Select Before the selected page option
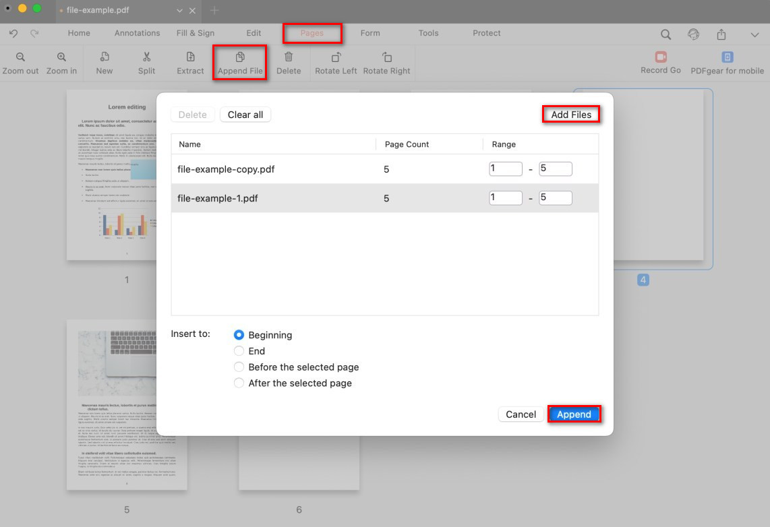770x527 pixels. (239, 367)
